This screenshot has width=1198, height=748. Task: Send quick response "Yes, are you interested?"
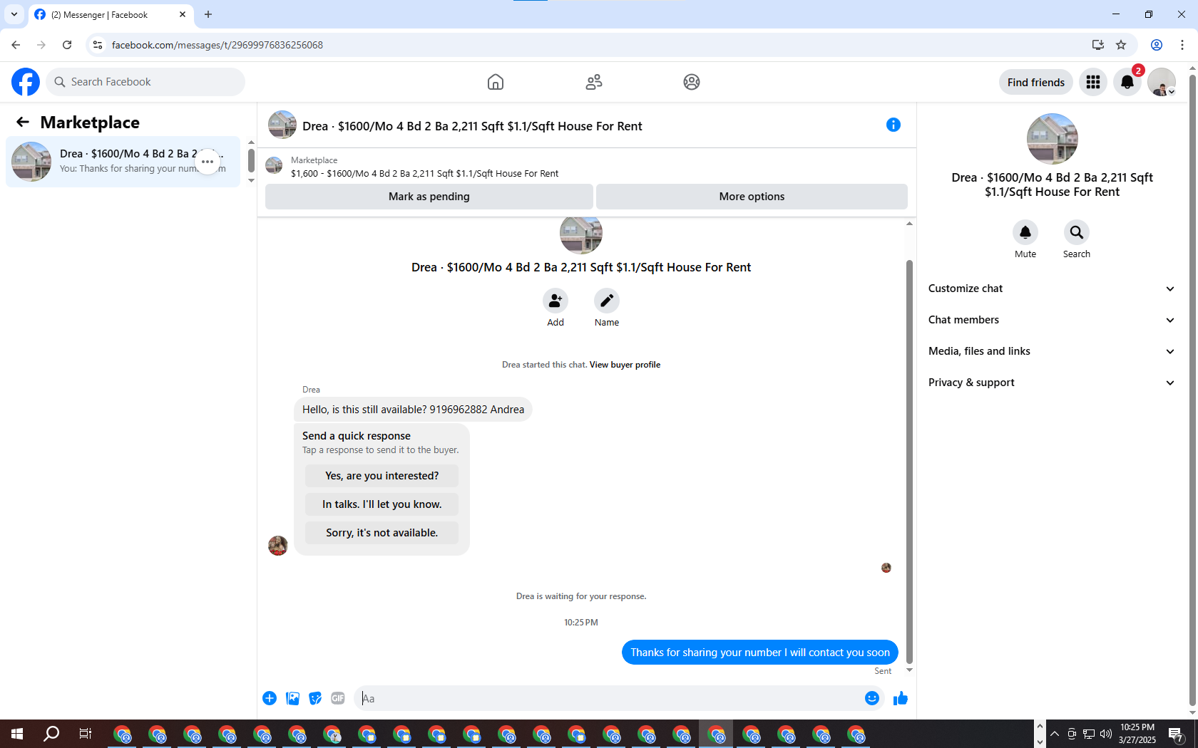tap(382, 476)
